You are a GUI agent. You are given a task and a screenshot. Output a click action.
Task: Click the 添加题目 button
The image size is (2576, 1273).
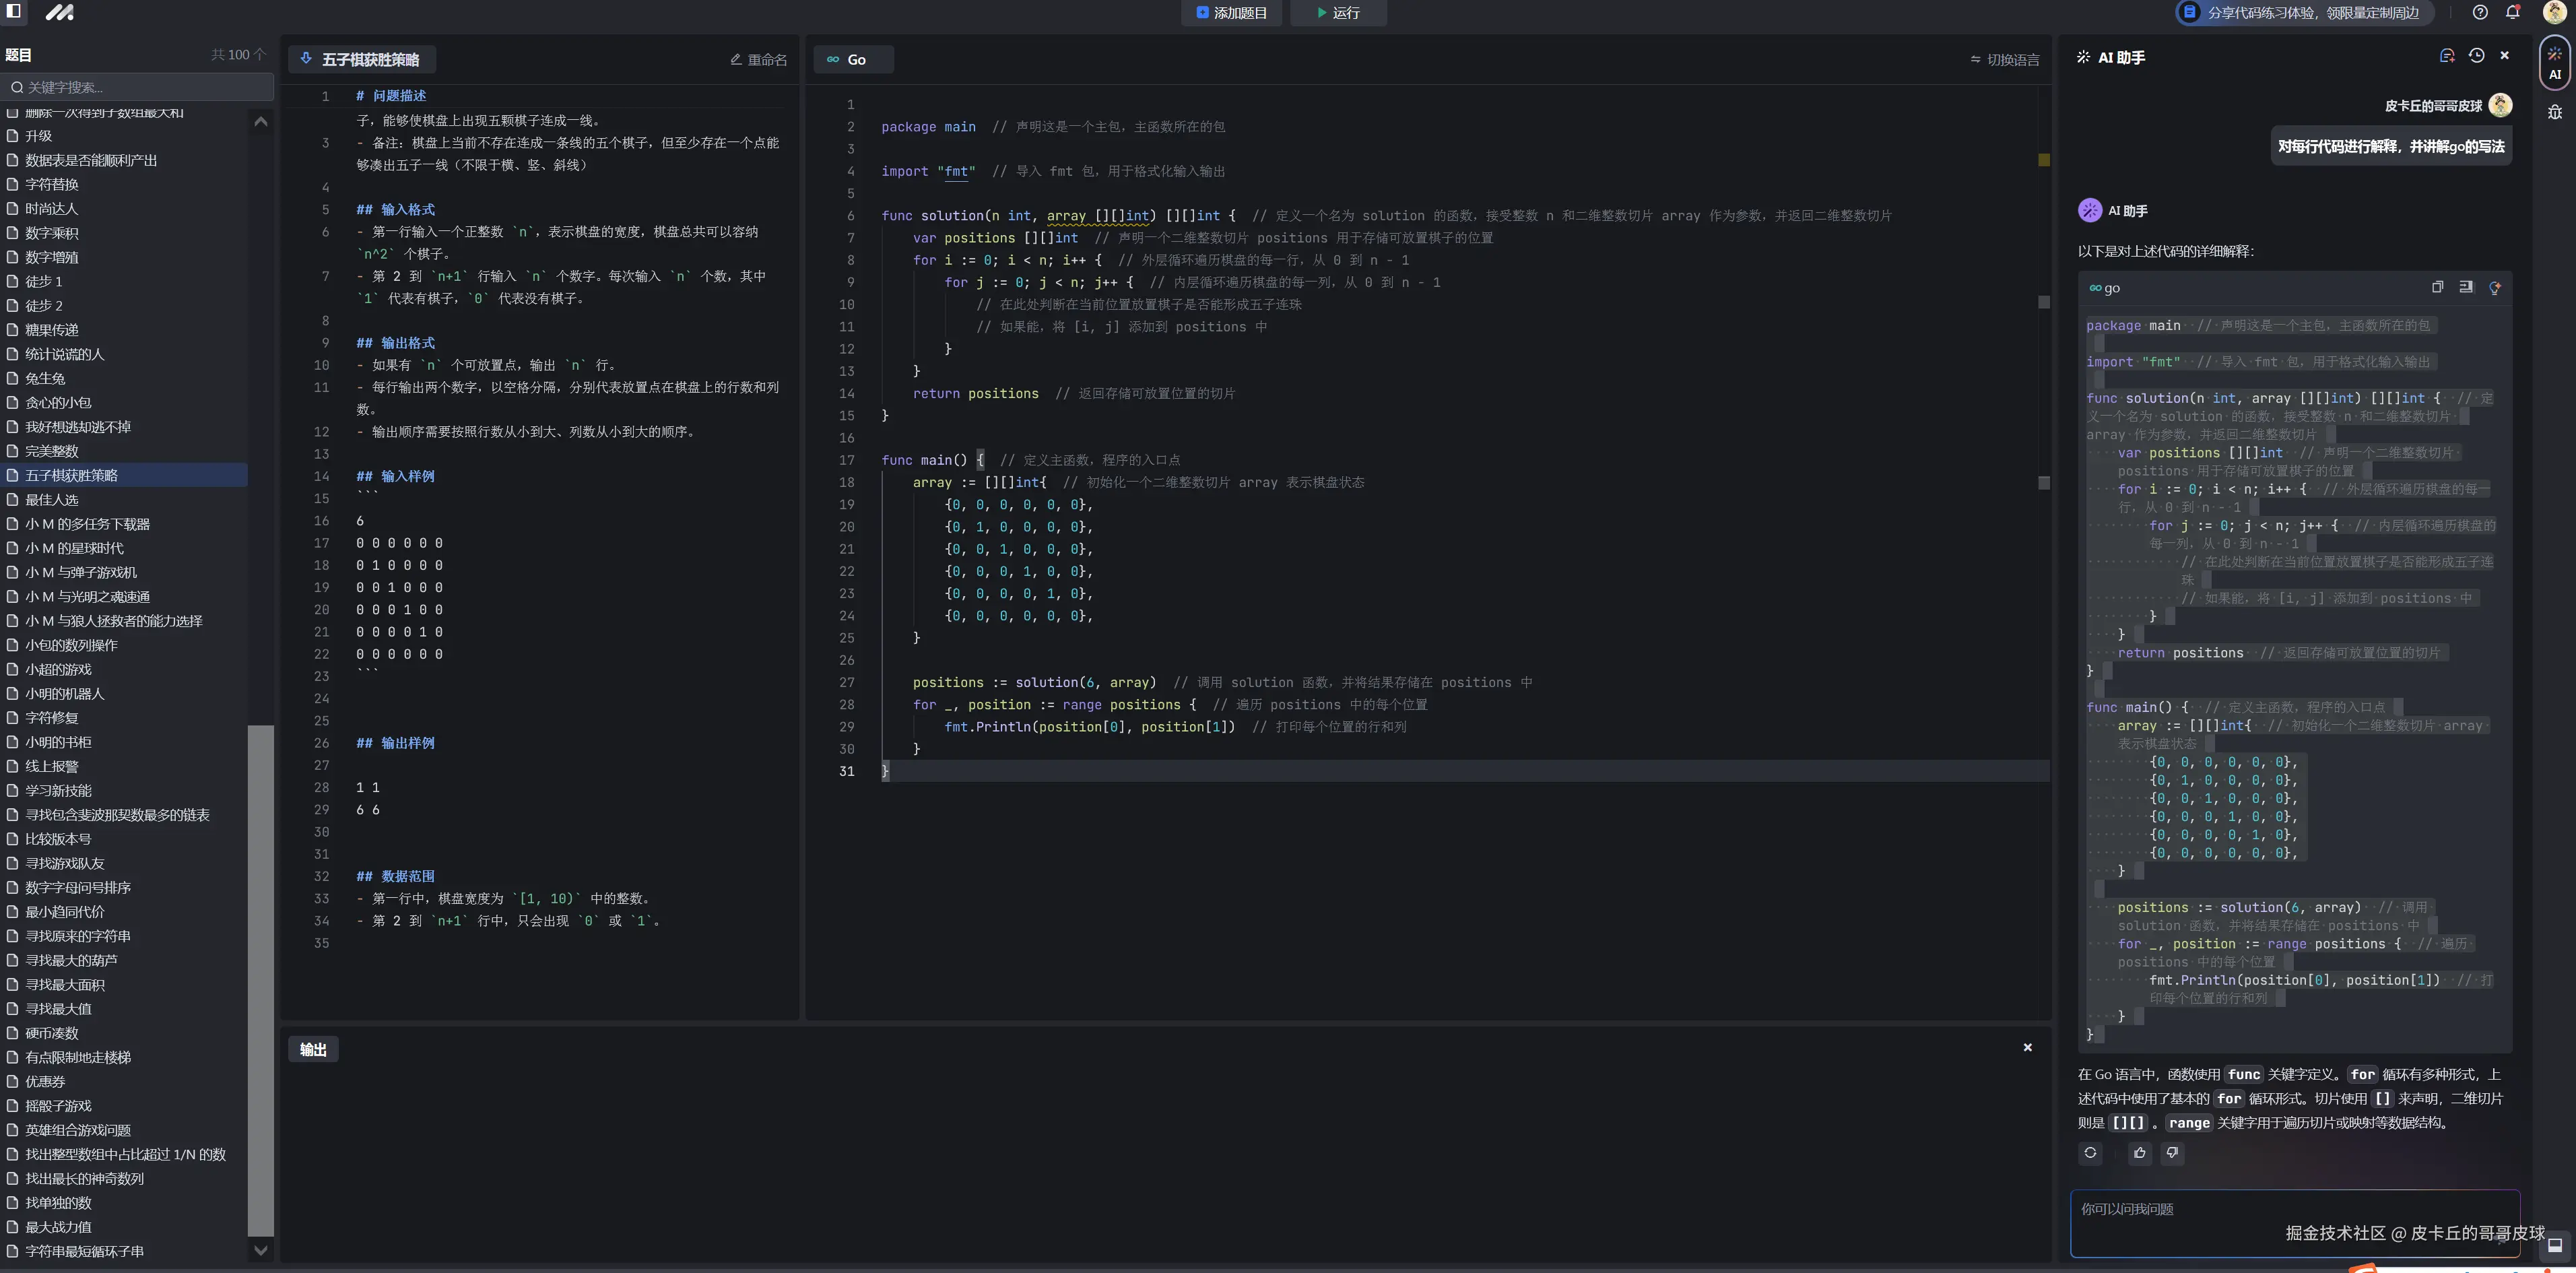pyautogui.click(x=1231, y=13)
